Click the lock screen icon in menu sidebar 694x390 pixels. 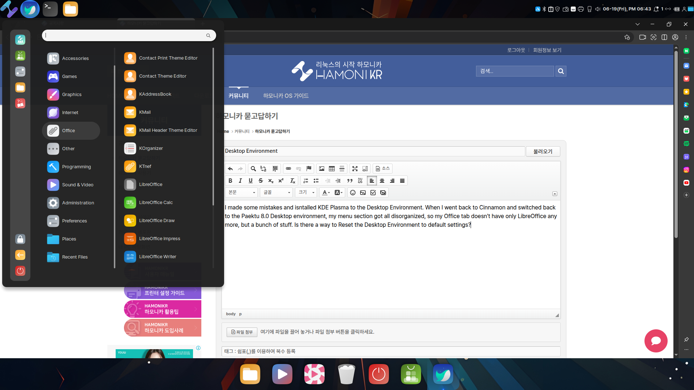coord(20,239)
